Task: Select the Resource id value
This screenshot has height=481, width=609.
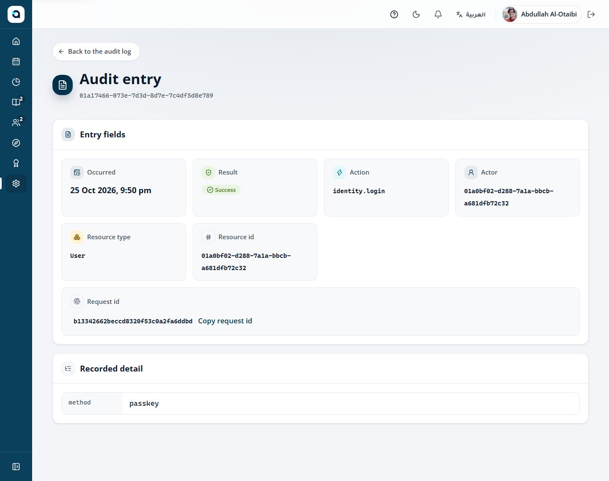Action: (246, 262)
